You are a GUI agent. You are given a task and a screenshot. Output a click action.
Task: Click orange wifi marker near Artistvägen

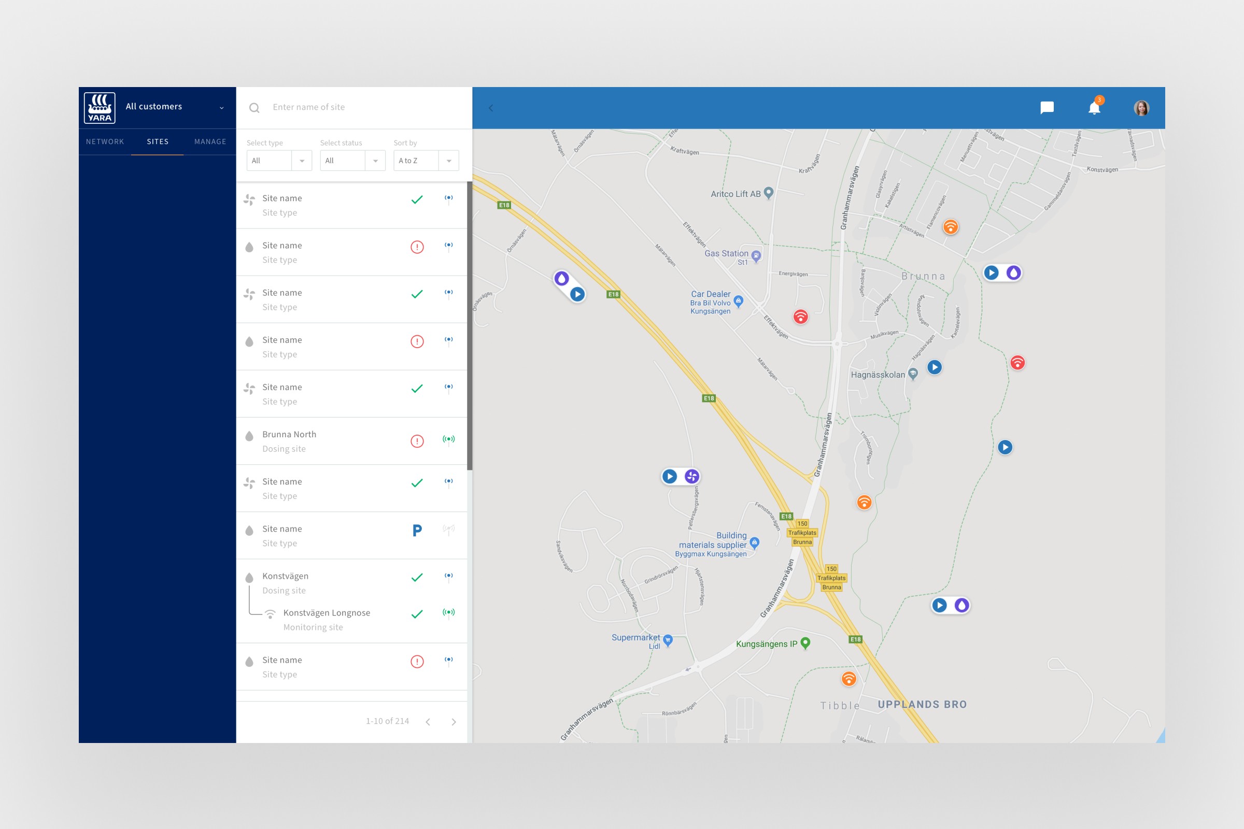pos(951,227)
